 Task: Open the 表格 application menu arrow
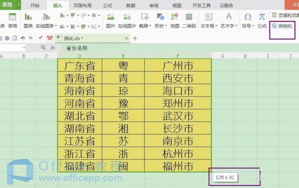pyautogui.click(x=18, y=4)
